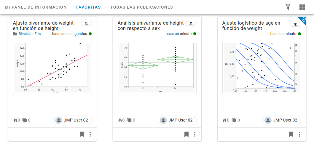
Task: Click JMP User 02 chip on logistic card
Action: 282,120
